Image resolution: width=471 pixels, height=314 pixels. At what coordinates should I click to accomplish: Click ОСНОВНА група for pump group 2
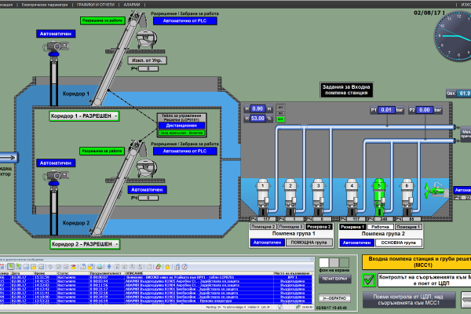click(398, 243)
